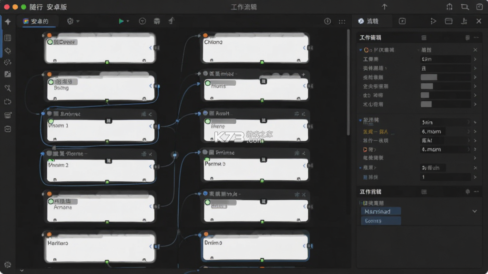The width and height of the screenshot is (488, 274).
Task: Click the square icon right of 流辑 tab
Action: (402, 21)
